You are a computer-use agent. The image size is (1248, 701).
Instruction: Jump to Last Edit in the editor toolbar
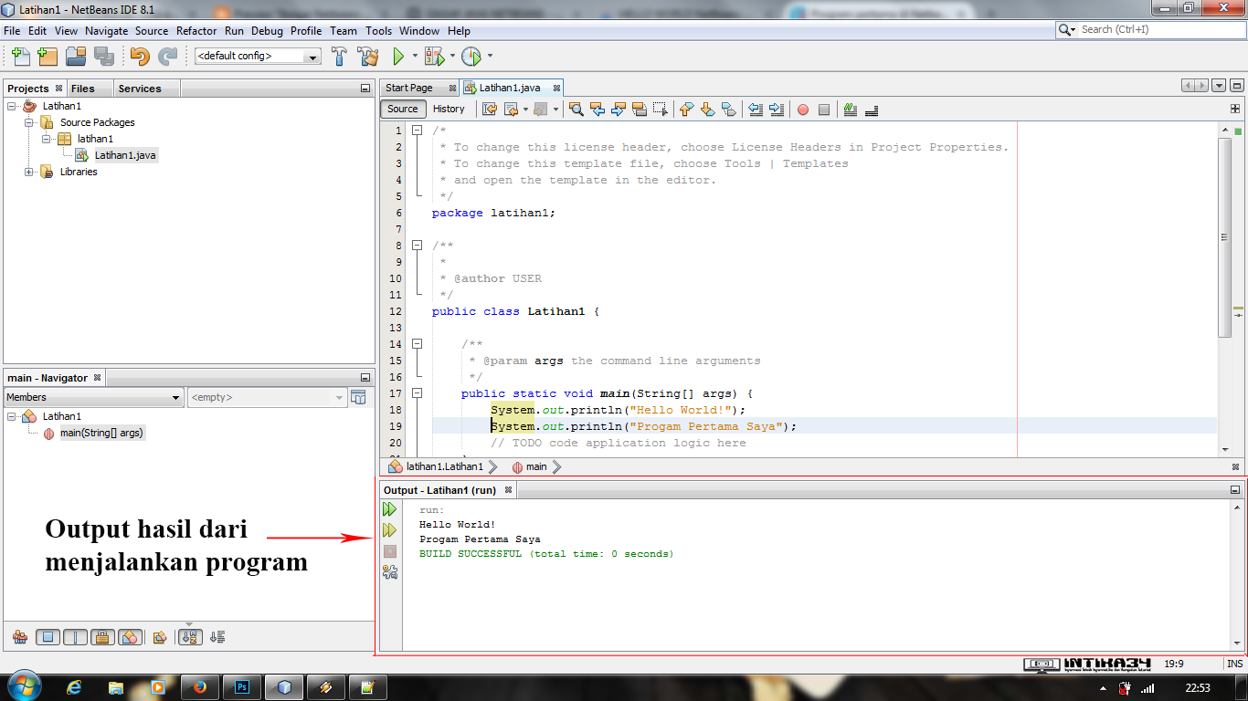(x=490, y=110)
